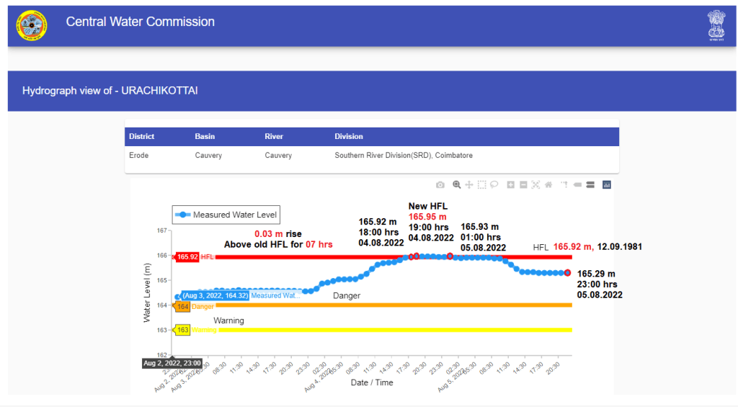
Task: Toggle spike lines on the chart
Action: (564, 185)
